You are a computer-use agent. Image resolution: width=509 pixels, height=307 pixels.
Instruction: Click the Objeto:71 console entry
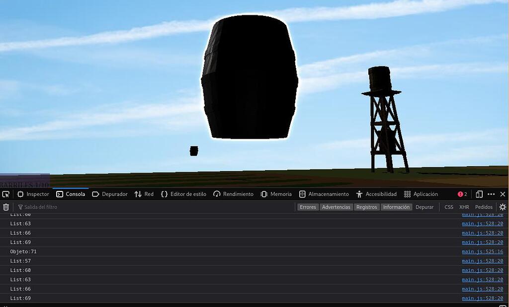point(23,251)
